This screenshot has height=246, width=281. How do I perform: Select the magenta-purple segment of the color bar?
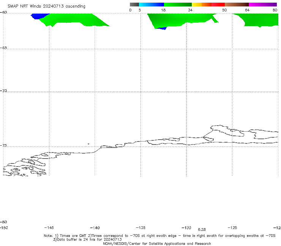point(263,5)
